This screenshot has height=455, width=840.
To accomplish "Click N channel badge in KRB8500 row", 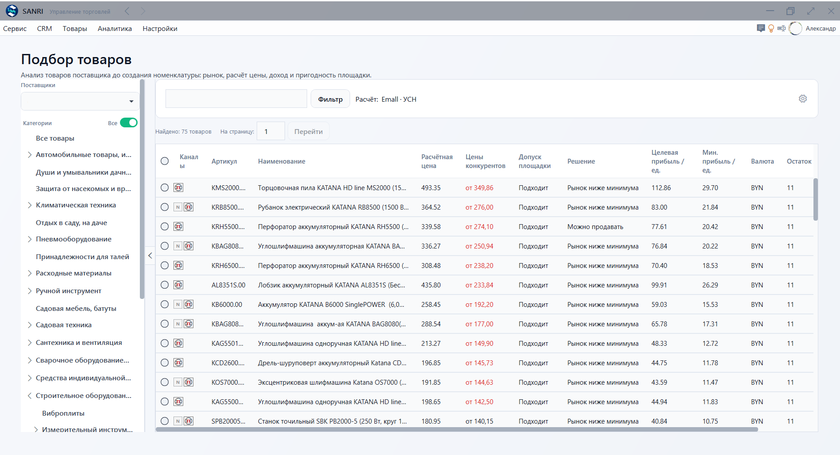I will pos(178,207).
